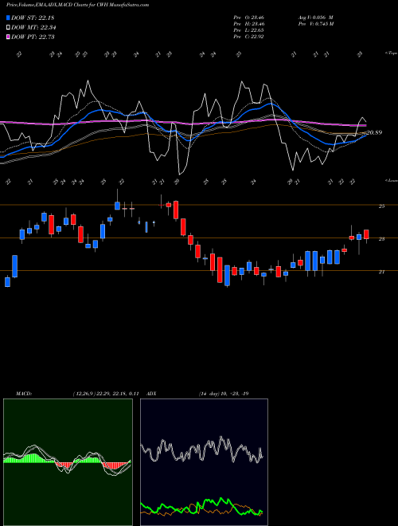Image resolution: width=398 pixels, height=526 pixels.
Task: Open the green MACD histogram panel
Action: 68,462
